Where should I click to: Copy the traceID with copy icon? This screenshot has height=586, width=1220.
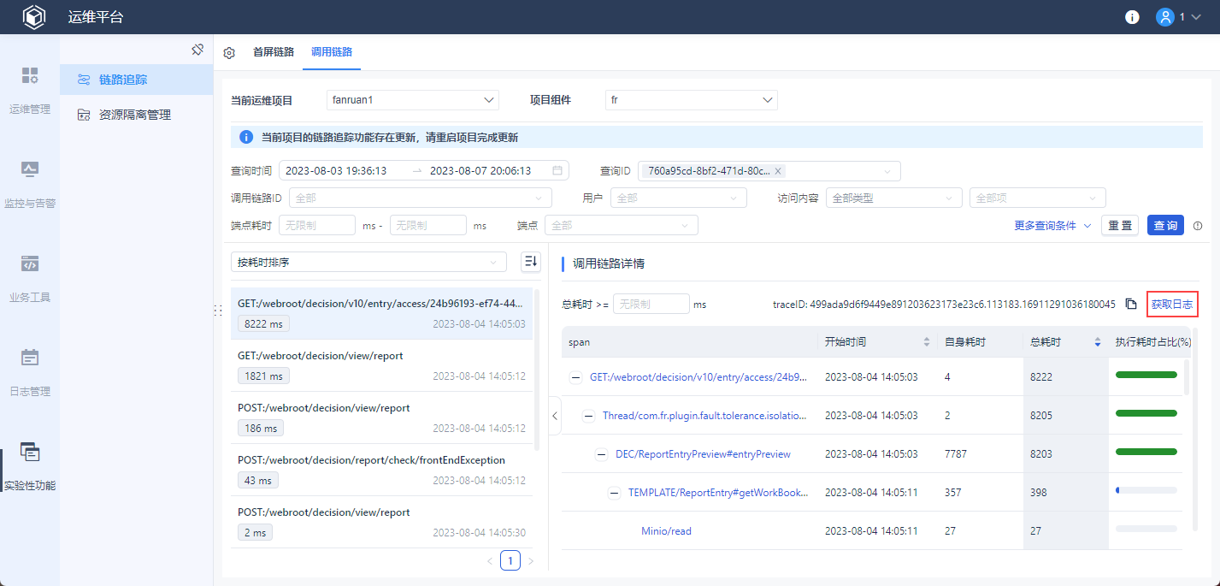pyautogui.click(x=1131, y=304)
